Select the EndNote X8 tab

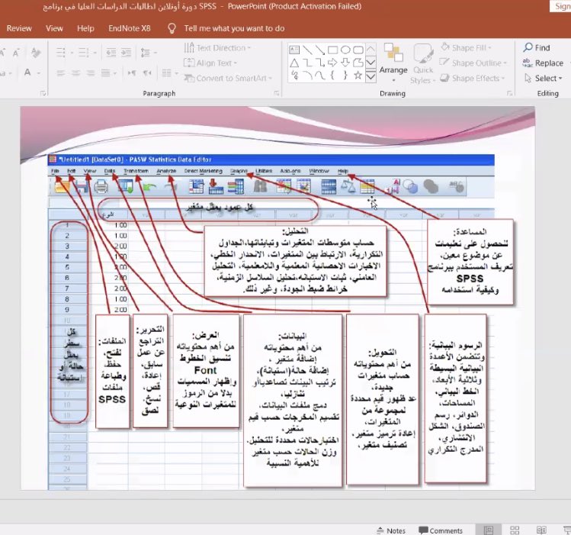tap(130, 28)
